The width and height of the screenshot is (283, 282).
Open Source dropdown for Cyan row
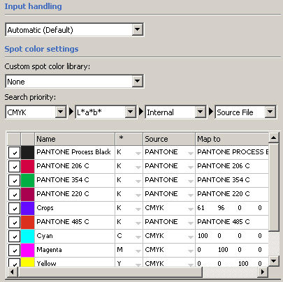pos(191,237)
